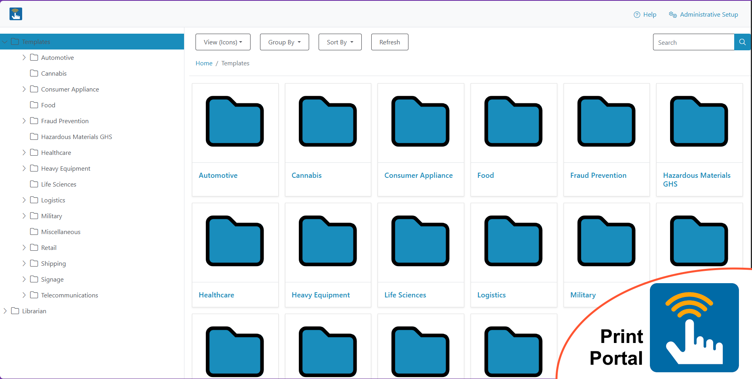Click the Cannabis card title
Viewport: 752px width, 379px height.
point(306,175)
